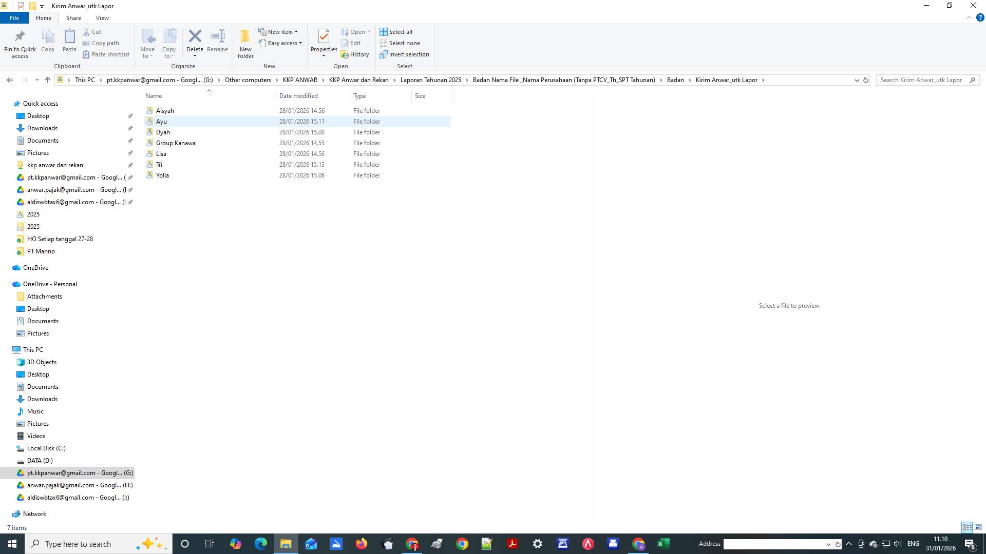
Task: Switch to large thumbnails view
Action: point(979,527)
